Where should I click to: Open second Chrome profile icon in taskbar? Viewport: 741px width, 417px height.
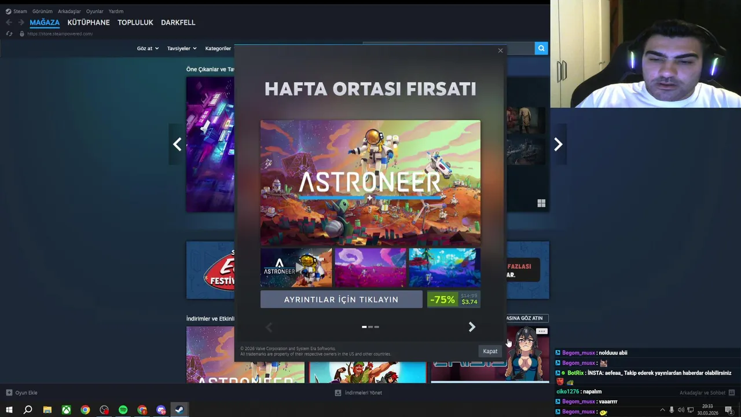tap(142, 410)
